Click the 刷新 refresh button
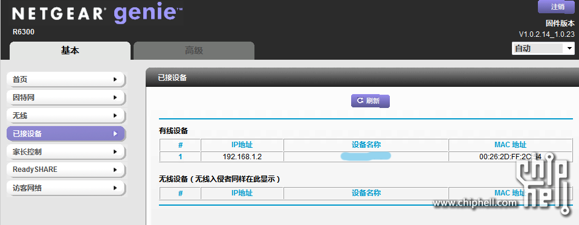This screenshot has height=225, width=579. click(x=370, y=101)
